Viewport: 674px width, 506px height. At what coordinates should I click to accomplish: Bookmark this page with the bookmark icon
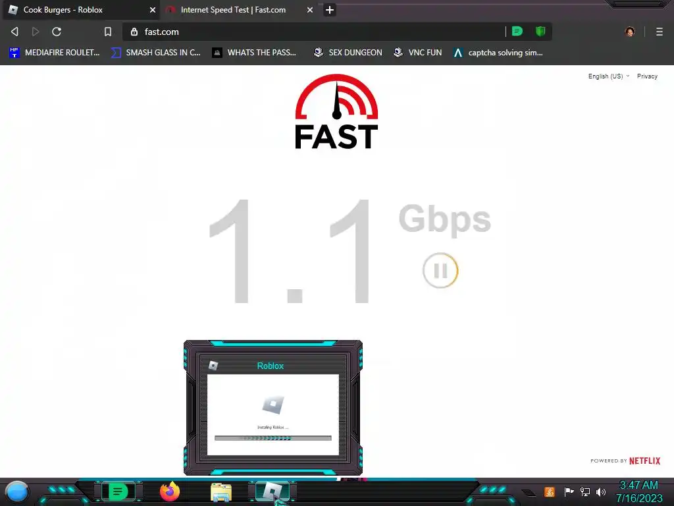(x=108, y=32)
